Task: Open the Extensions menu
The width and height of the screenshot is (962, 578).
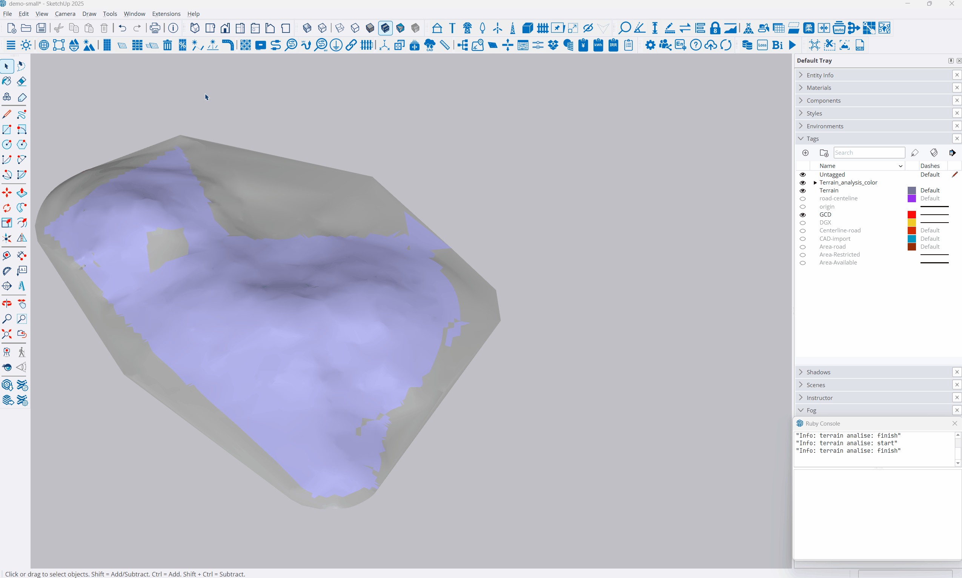Action: click(x=166, y=14)
